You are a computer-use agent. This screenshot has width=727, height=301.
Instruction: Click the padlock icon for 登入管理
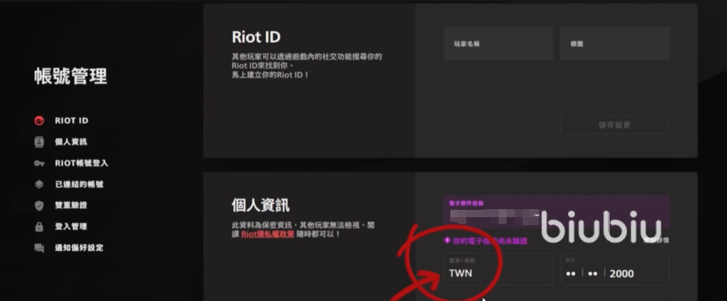(x=39, y=227)
